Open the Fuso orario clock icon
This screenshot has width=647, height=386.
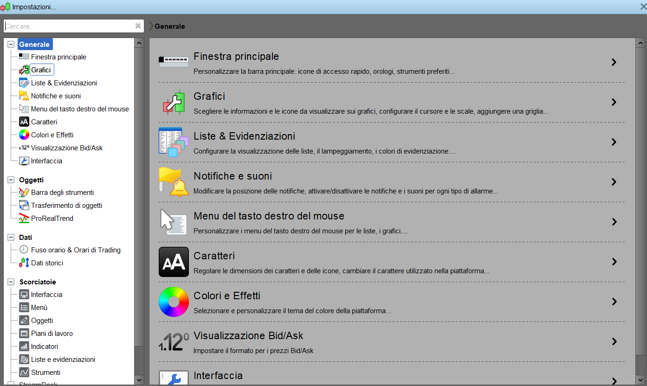[24, 250]
